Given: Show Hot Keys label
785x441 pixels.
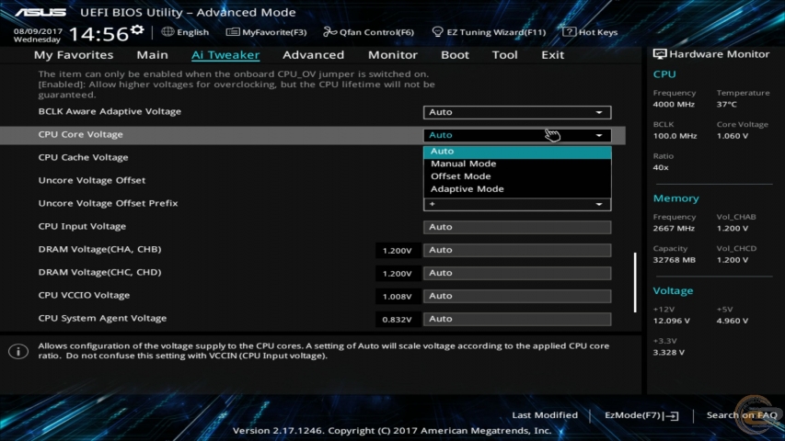Looking at the screenshot, I should tap(598, 32).
